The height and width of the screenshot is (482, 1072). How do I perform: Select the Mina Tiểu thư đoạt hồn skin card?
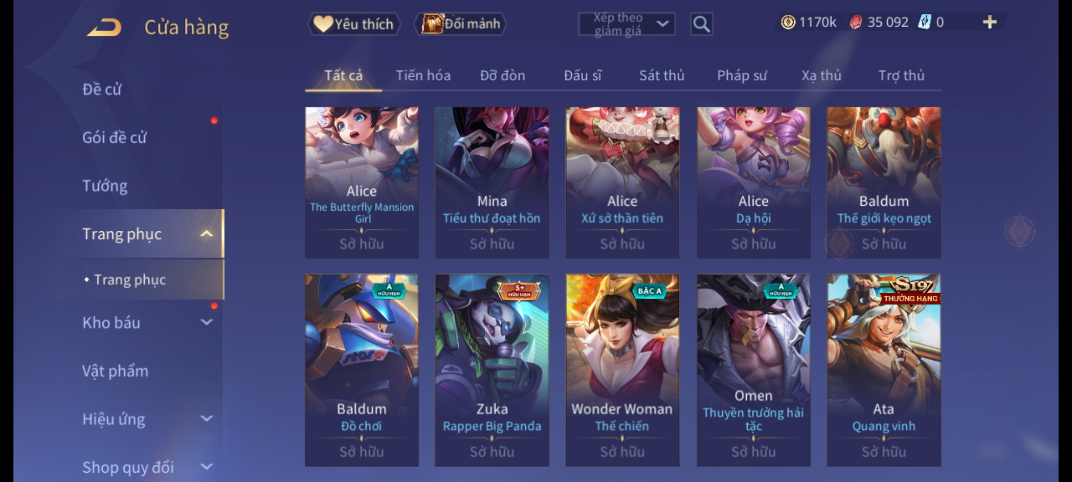point(492,183)
